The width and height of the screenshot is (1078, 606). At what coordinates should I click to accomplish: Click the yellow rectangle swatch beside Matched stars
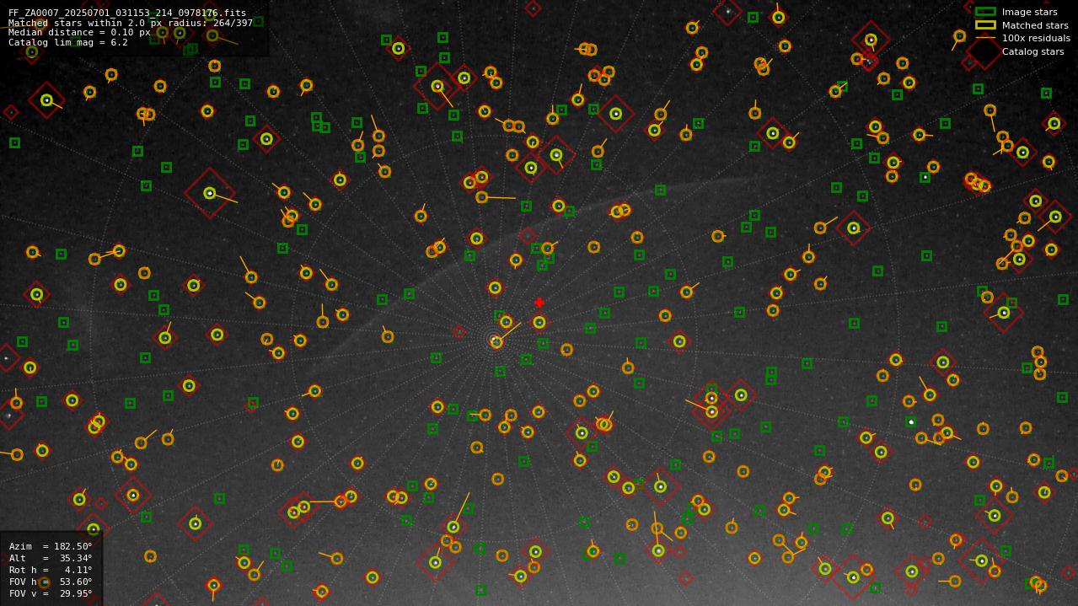click(x=985, y=24)
